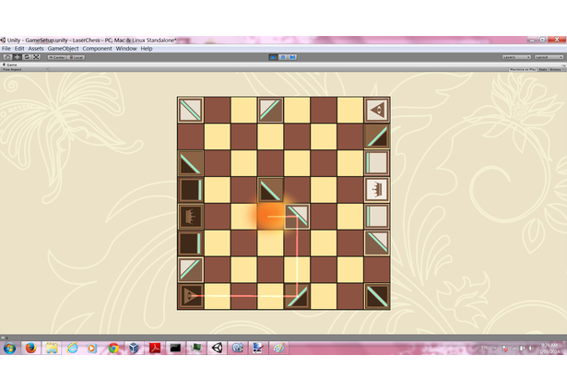This screenshot has width=567, height=391.
Task: Select the light block piece below light king
Action: (377, 217)
